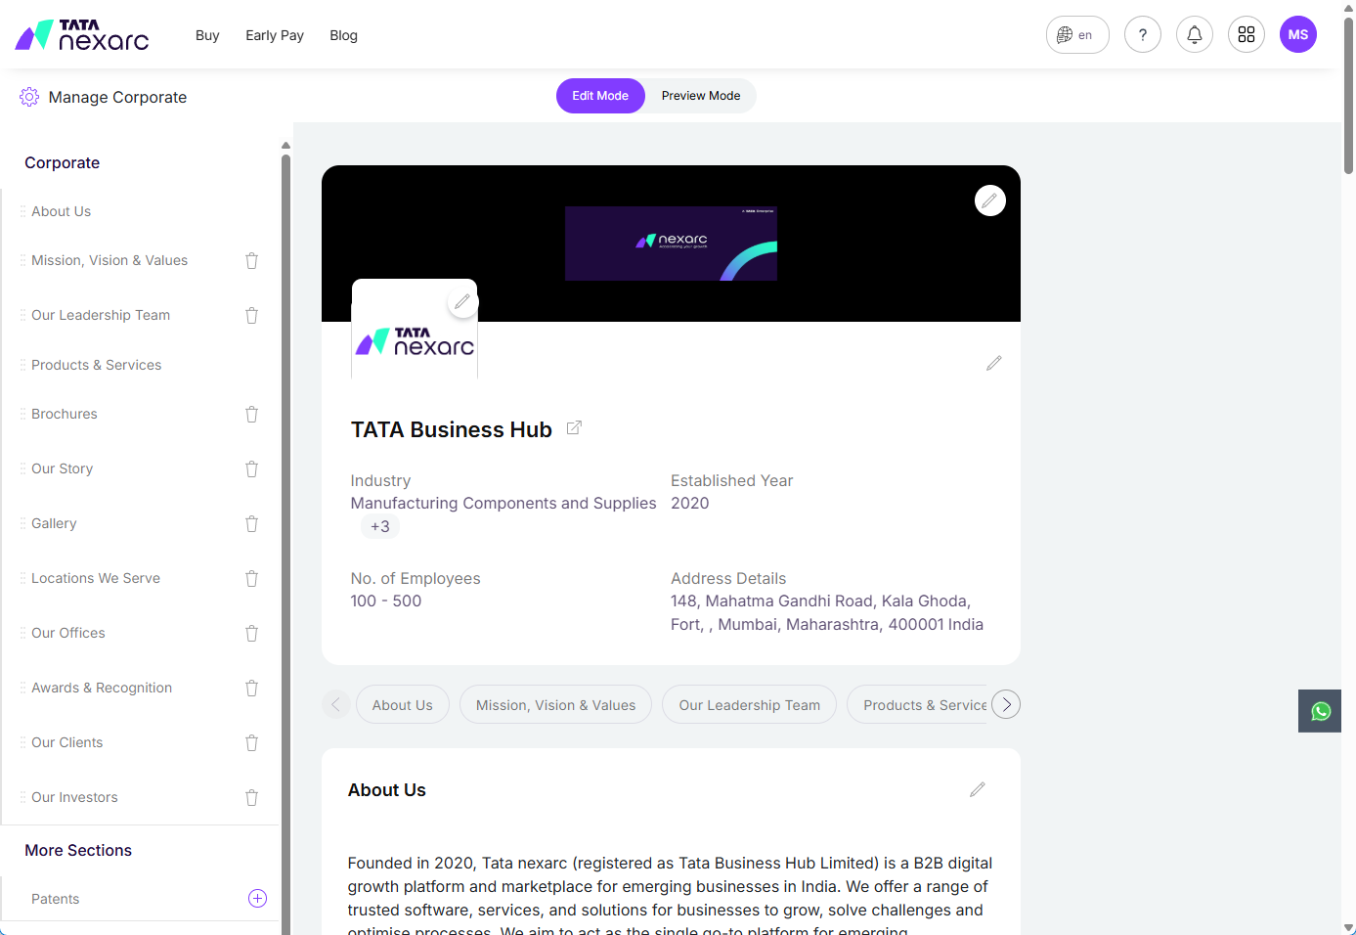The width and height of the screenshot is (1356, 935).
Task: Switch to Edit Mode
Action: (x=600, y=96)
